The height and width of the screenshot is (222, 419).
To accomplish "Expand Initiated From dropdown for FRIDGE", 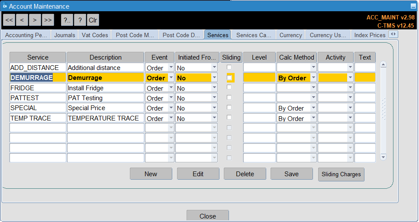I will point(214,88).
